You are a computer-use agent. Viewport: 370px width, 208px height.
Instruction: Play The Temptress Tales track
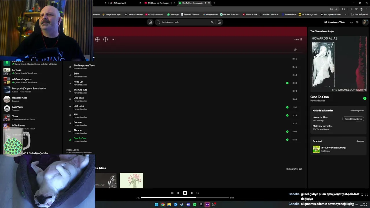84,66
